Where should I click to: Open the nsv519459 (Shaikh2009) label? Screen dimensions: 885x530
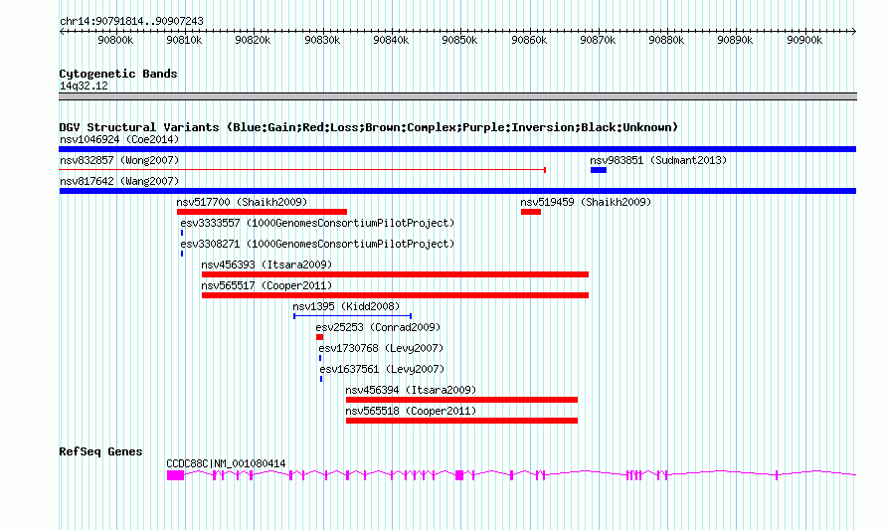click(x=586, y=202)
